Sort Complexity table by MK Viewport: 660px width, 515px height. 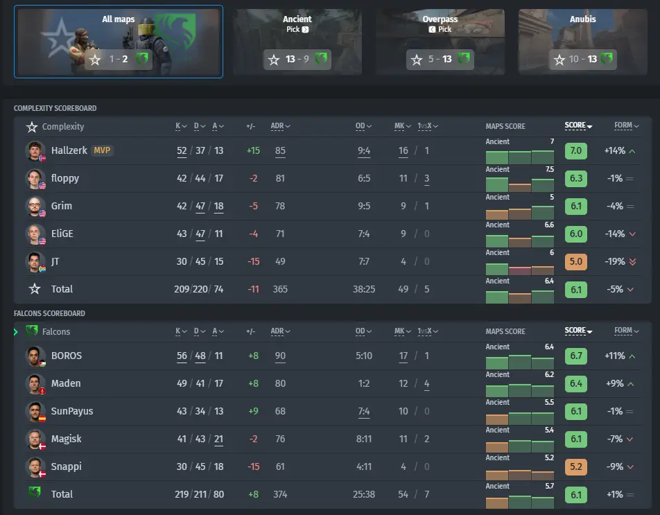click(x=402, y=126)
